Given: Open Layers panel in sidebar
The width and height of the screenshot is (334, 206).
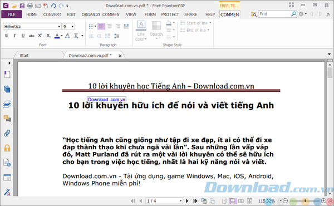Looking at the screenshot, I should 7,104.
